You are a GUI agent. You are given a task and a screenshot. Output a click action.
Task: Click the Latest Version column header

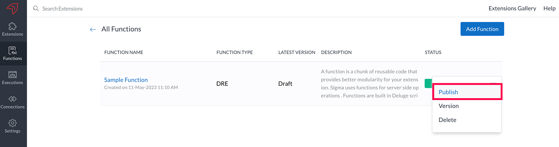(x=297, y=52)
